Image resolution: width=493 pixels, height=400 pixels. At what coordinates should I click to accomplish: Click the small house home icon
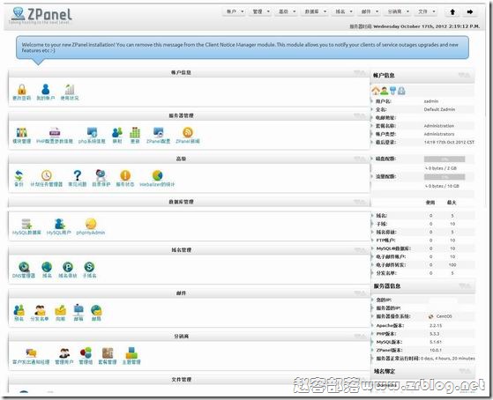coord(376,91)
